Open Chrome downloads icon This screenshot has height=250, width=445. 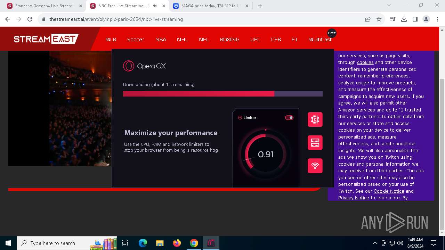point(404,19)
